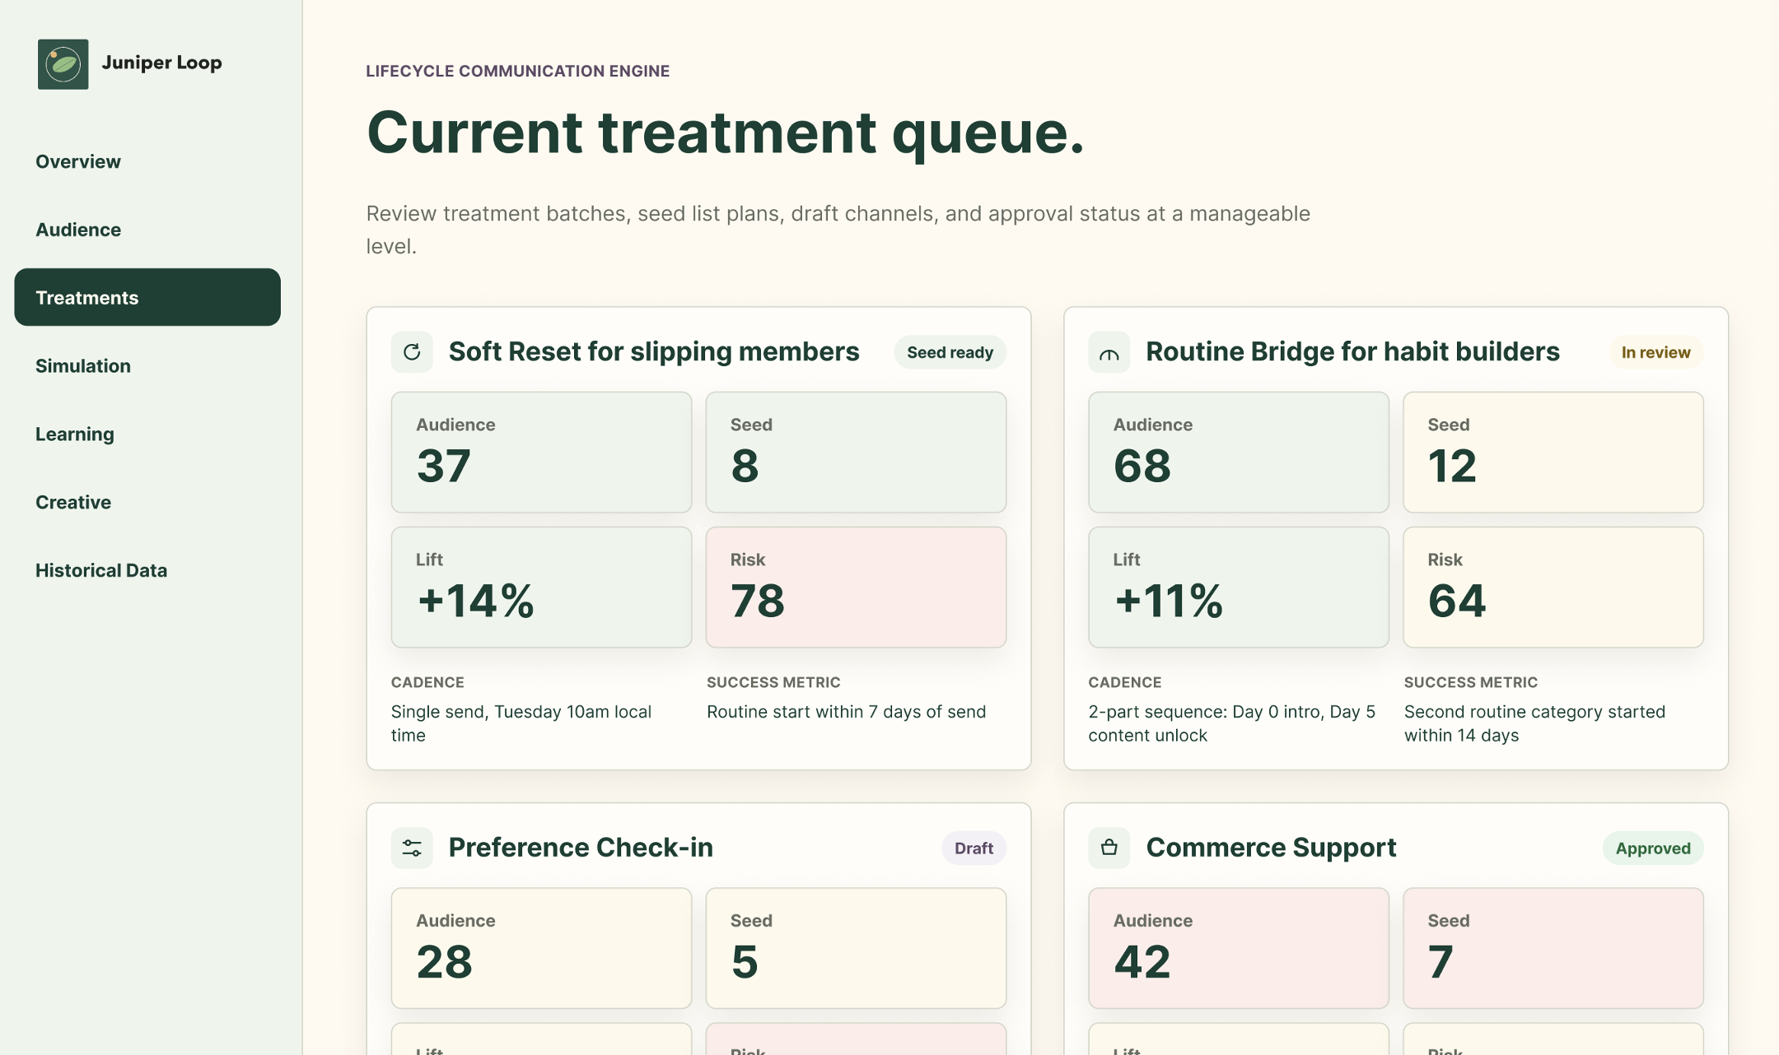Open the Commerce Support card title

coord(1271,848)
